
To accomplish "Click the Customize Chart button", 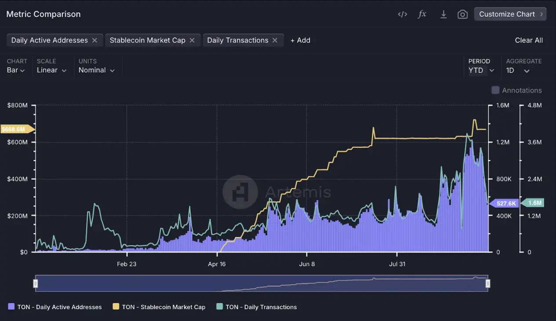I will point(510,14).
